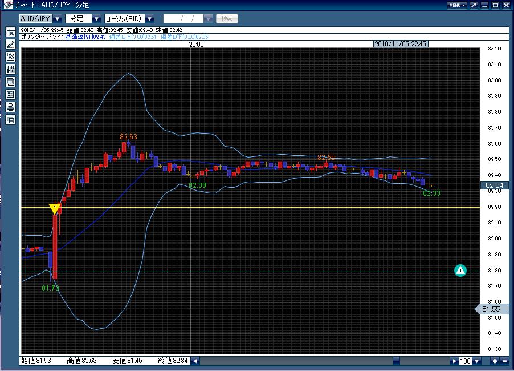This screenshot has height=371, width=514.
Task: Open the MENU dropdown in title bar
Action: pos(456,5)
